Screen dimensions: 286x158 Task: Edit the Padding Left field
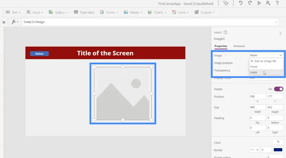257,128
